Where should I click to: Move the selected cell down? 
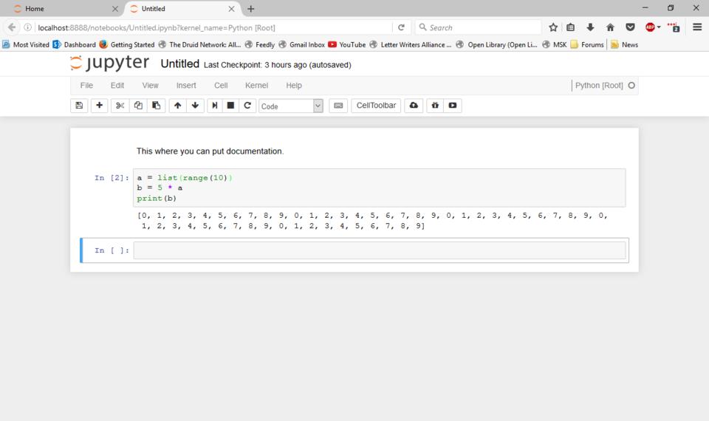pos(195,106)
